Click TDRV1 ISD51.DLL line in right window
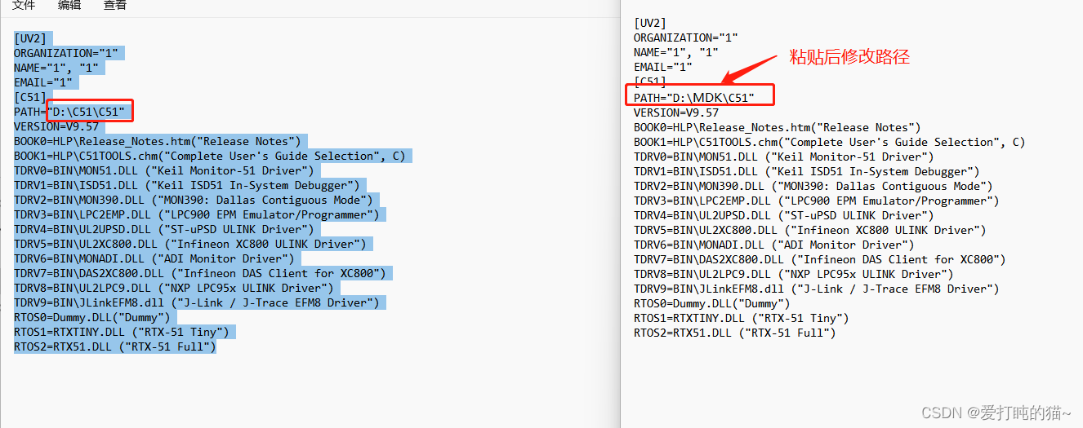Viewport: 1083px width, 428px height. pyautogui.click(x=807, y=171)
